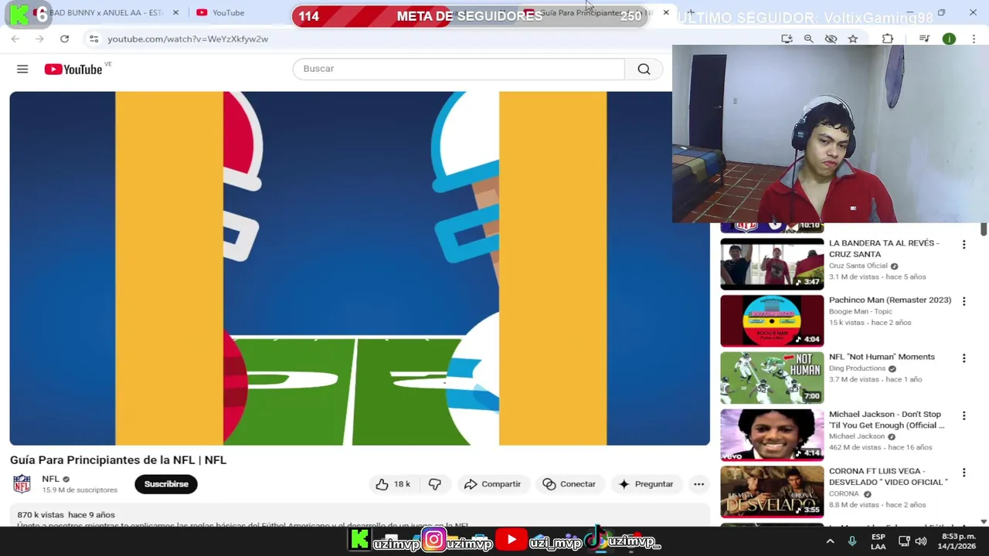Subscribe with the Suscribirse button

[x=166, y=484]
